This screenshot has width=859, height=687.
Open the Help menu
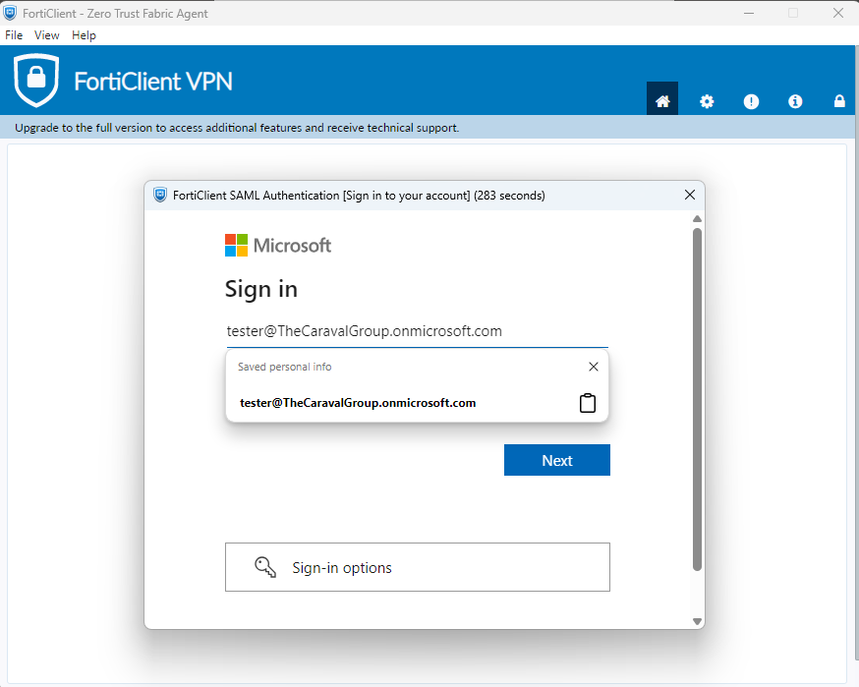(x=85, y=35)
